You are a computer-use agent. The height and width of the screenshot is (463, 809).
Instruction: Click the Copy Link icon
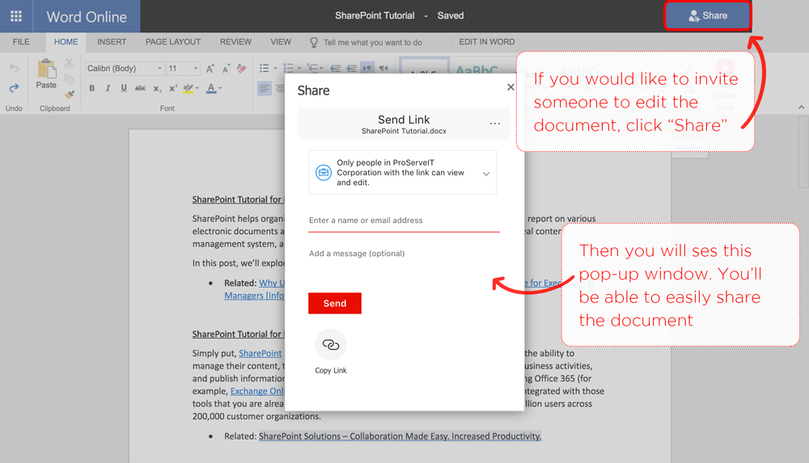pyautogui.click(x=331, y=345)
